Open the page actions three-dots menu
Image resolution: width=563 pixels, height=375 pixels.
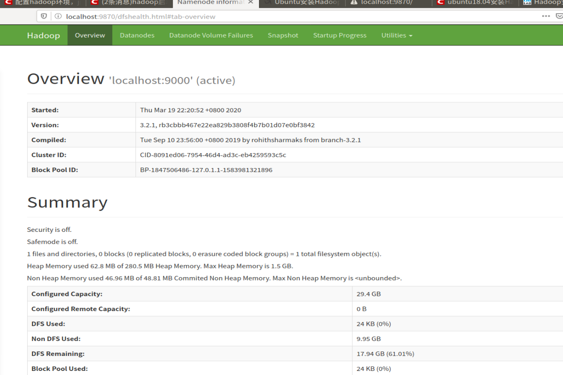tap(546, 16)
